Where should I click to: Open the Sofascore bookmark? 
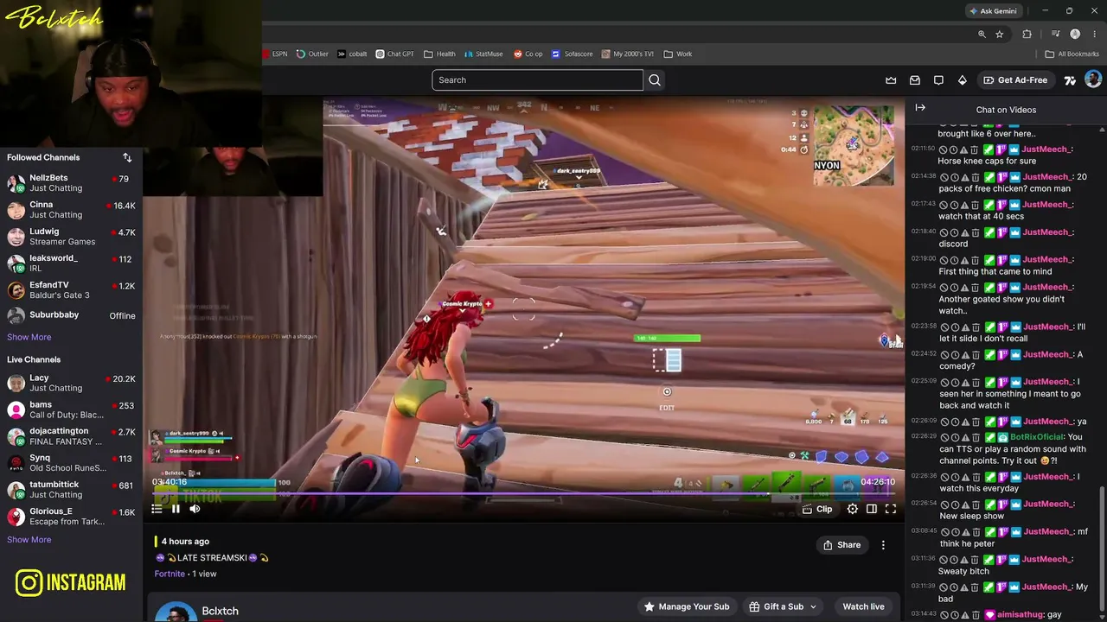coord(573,54)
